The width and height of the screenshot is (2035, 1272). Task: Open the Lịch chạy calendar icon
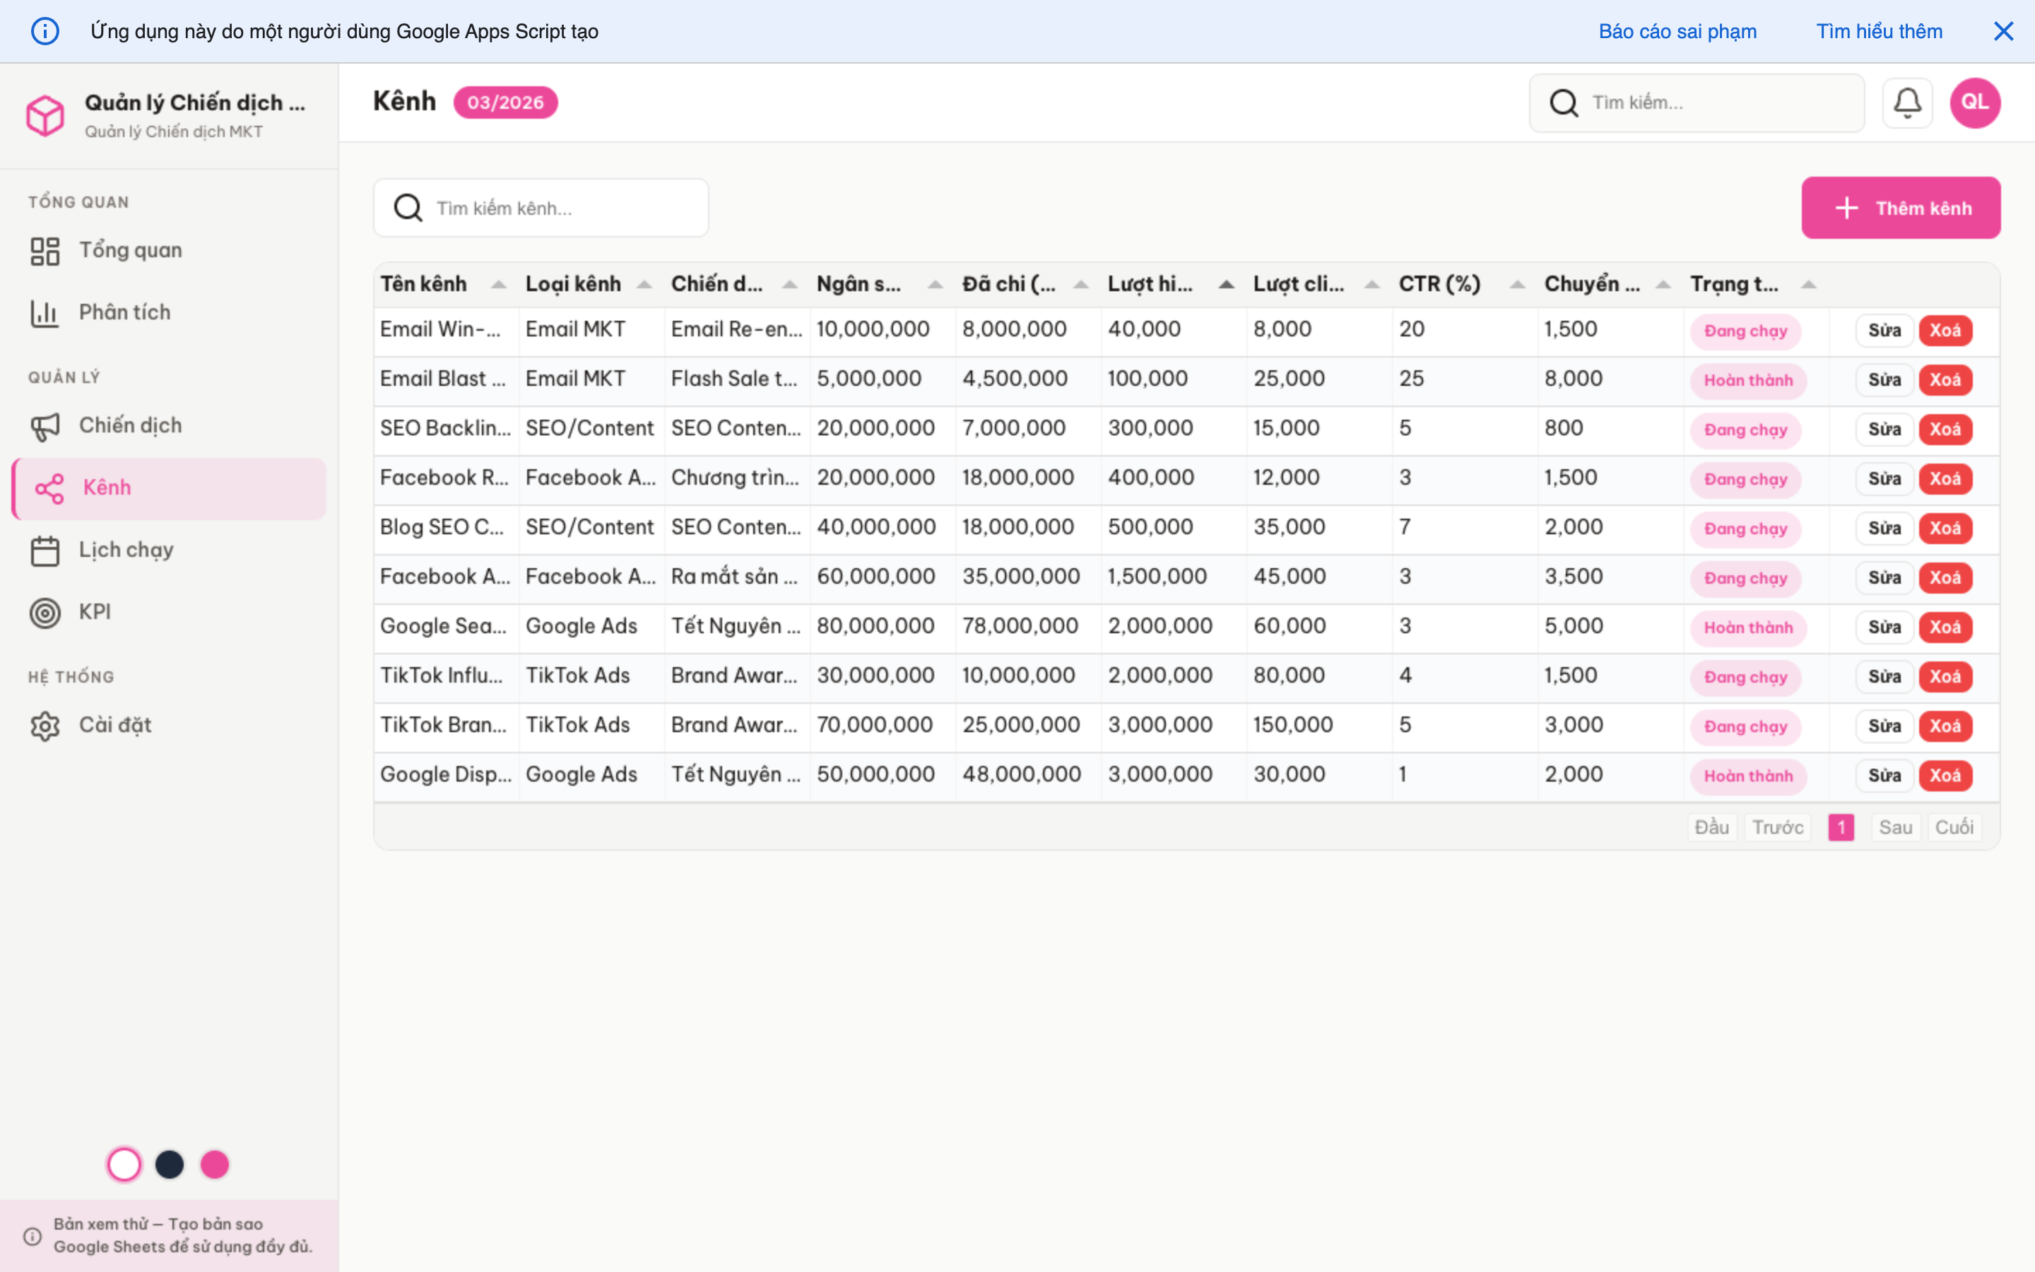pyautogui.click(x=45, y=549)
